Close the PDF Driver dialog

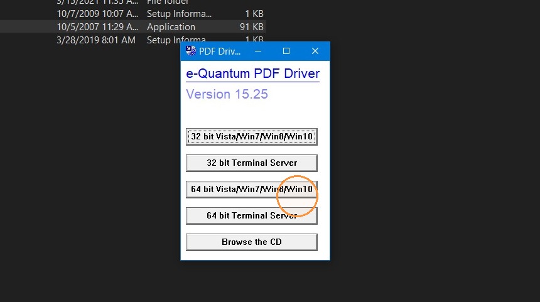[x=315, y=51]
